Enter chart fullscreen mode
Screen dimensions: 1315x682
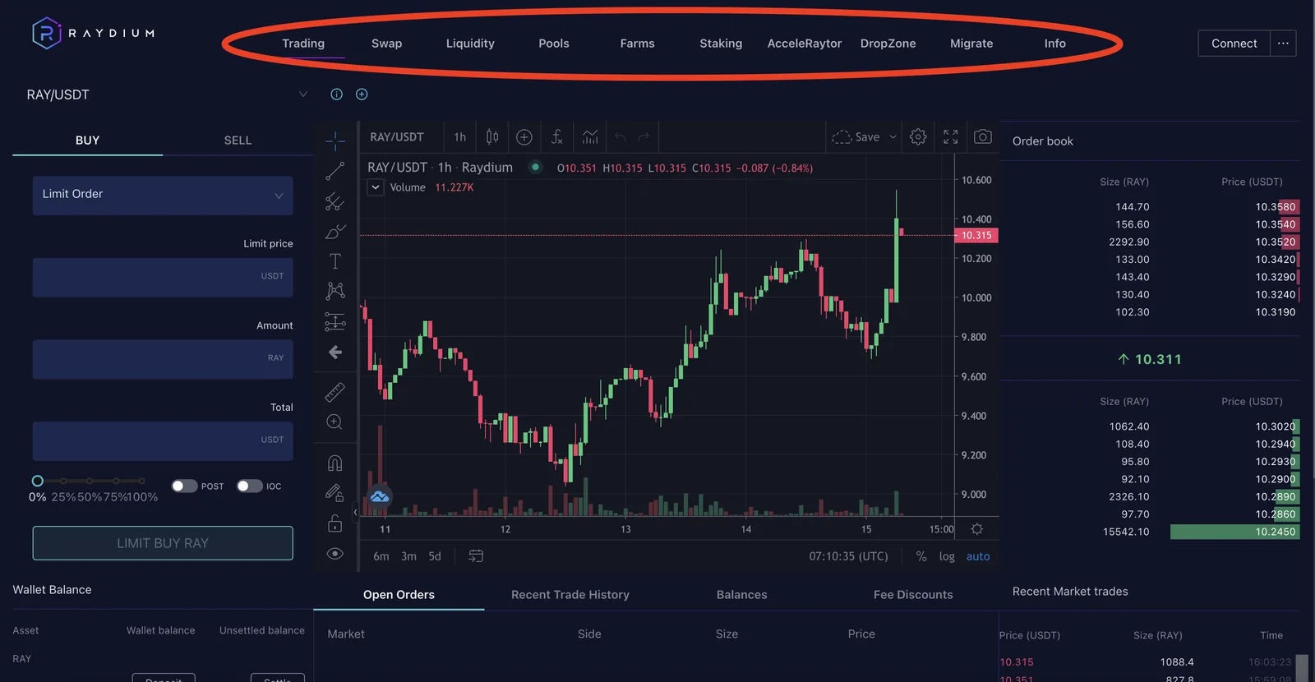[951, 137]
